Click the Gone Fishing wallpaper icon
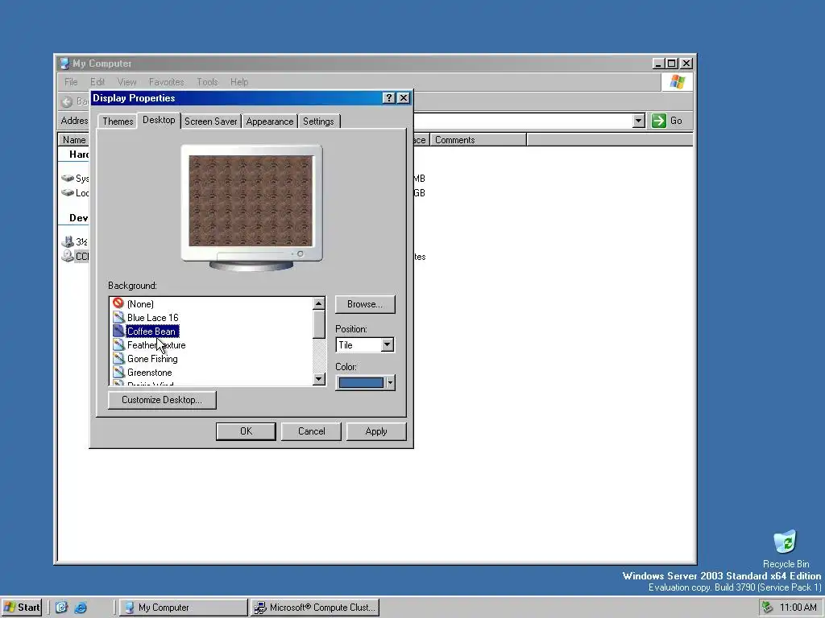This screenshot has height=618, width=825. coord(118,358)
